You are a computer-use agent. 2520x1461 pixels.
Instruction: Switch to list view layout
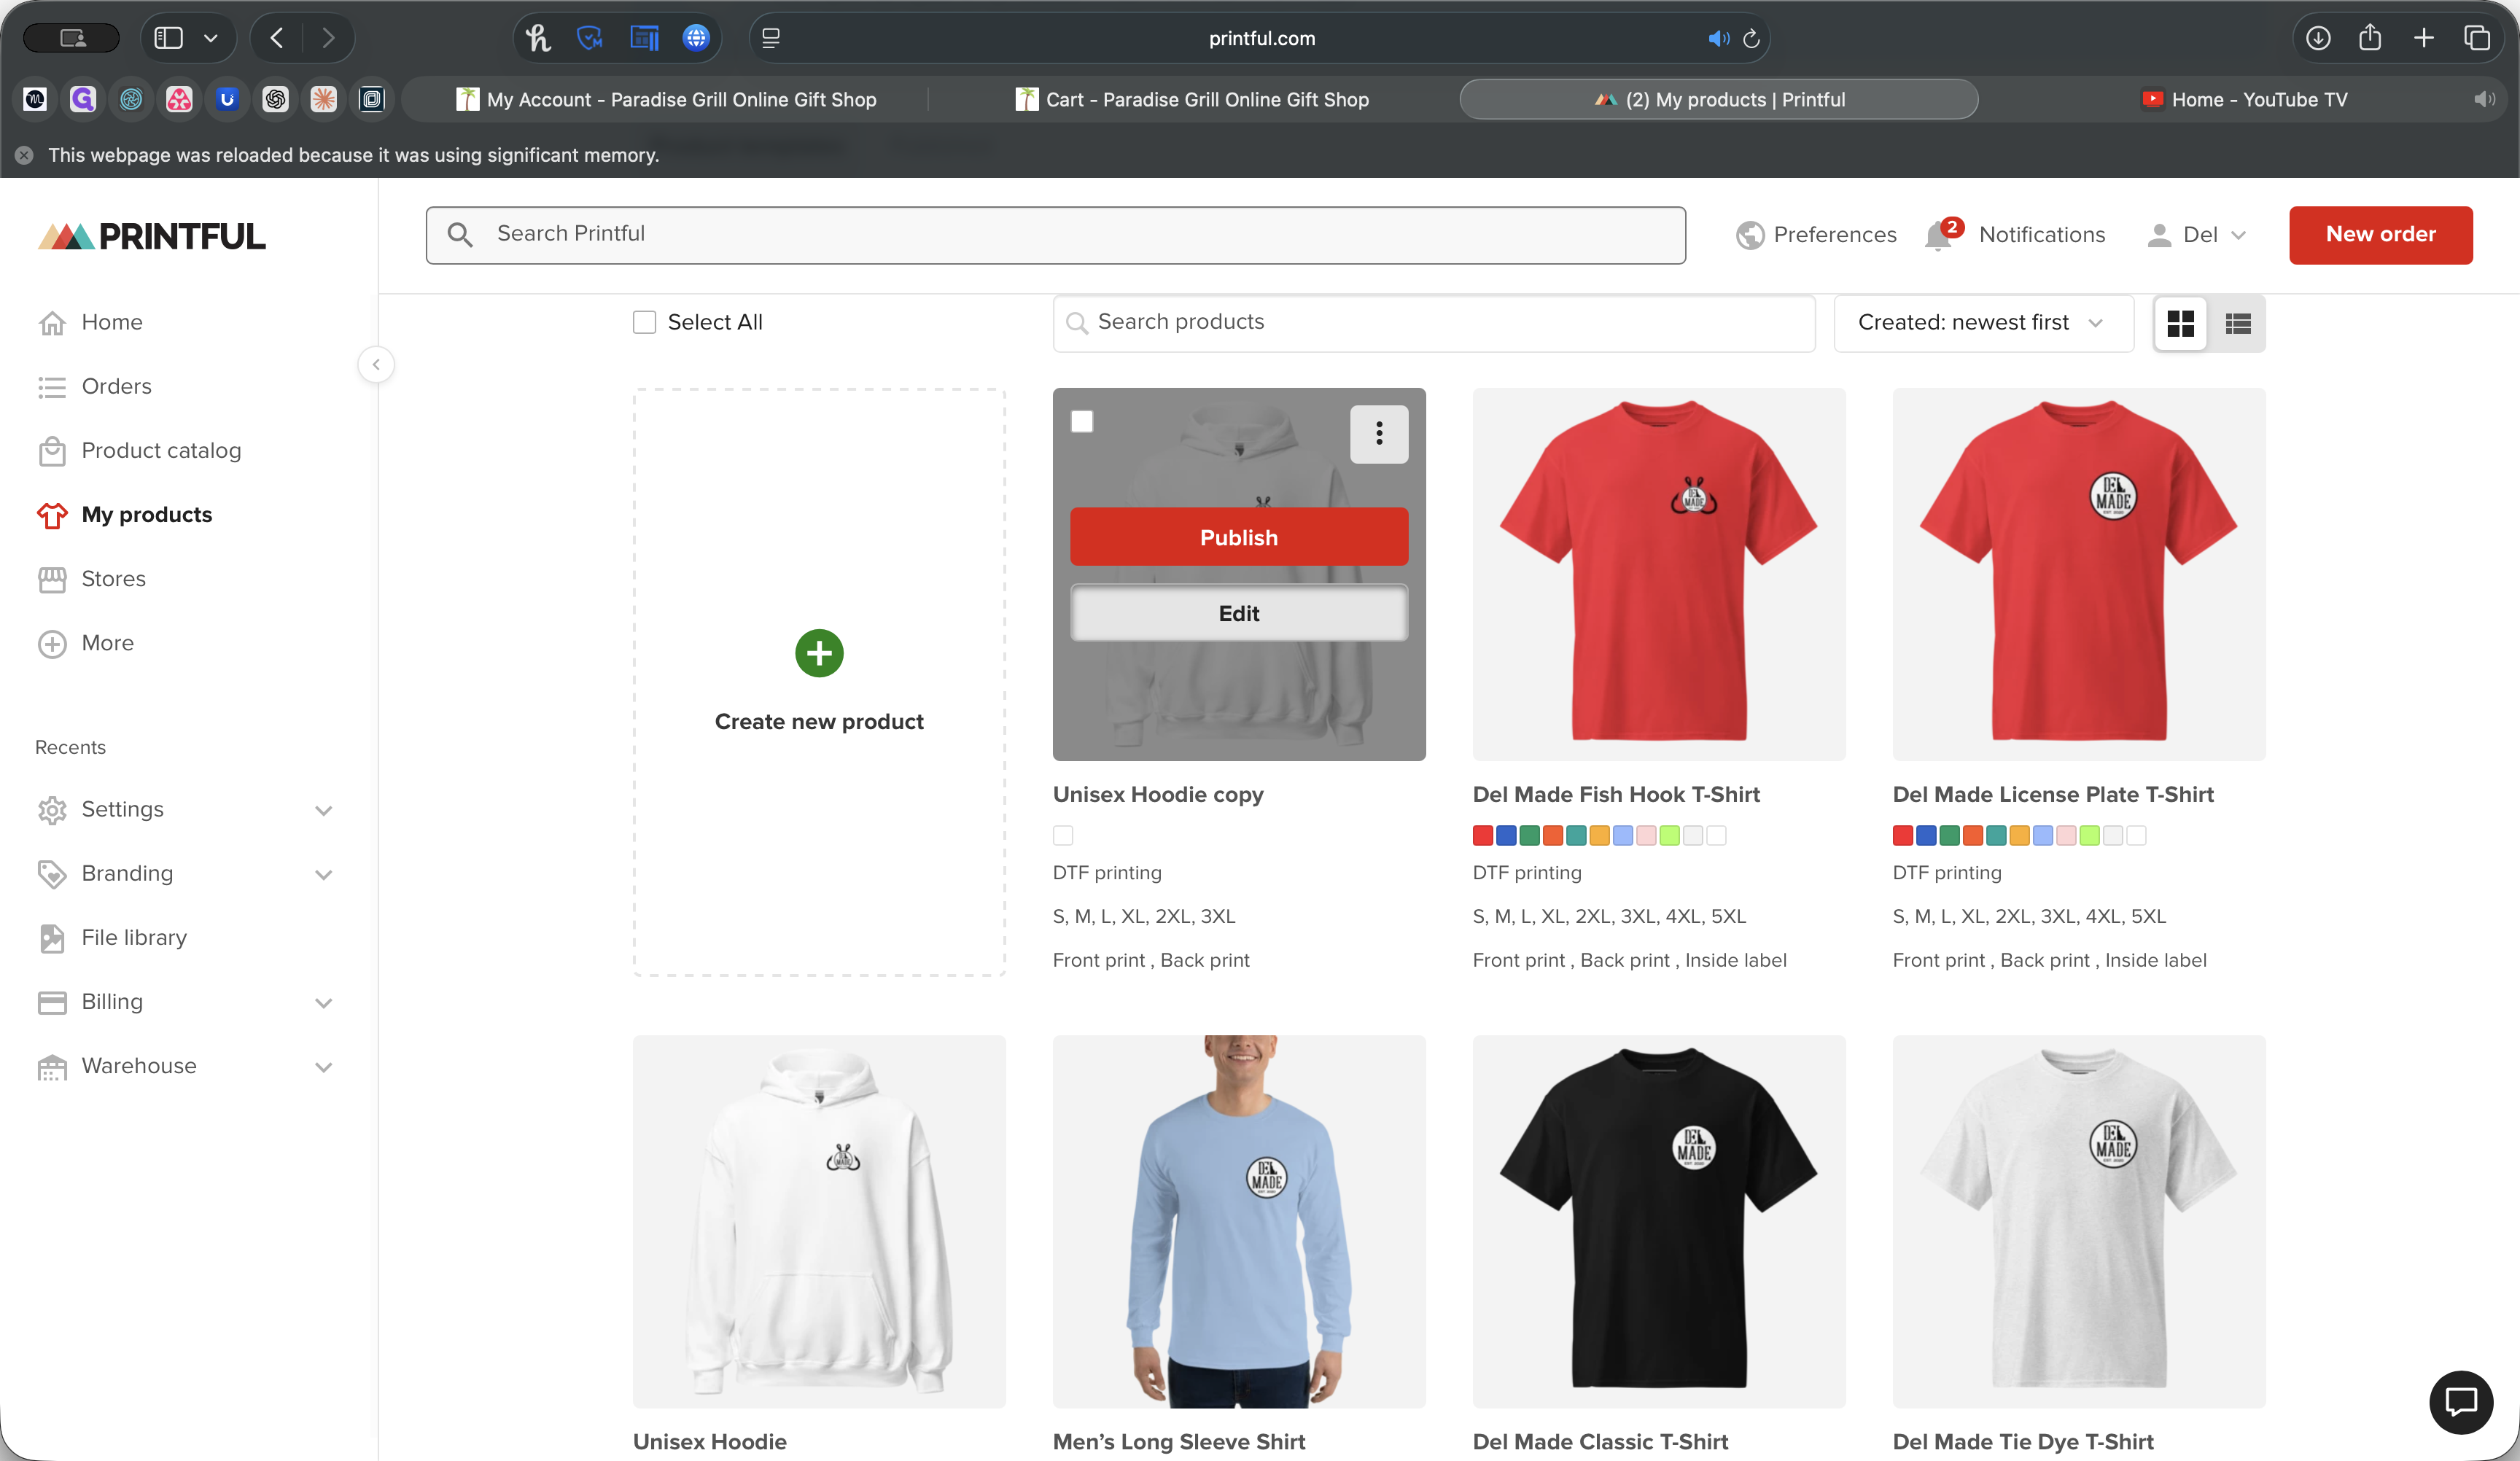click(2238, 323)
